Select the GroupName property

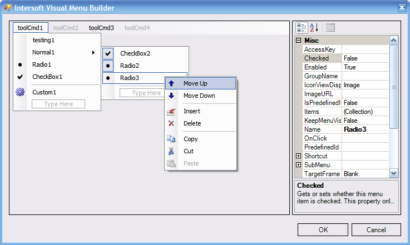[x=346, y=76]
